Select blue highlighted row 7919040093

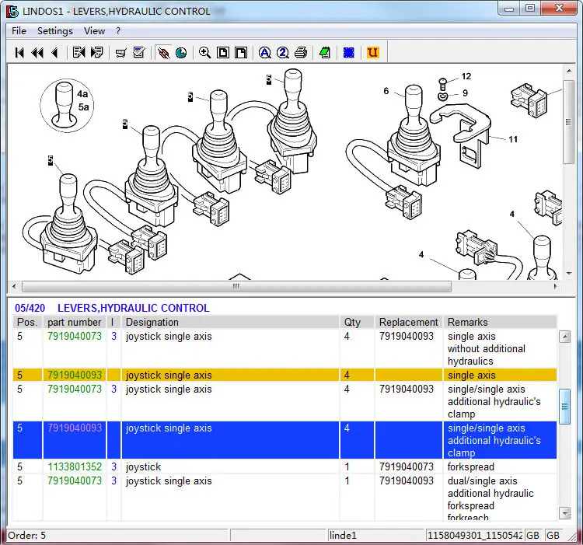pos(285,440)
